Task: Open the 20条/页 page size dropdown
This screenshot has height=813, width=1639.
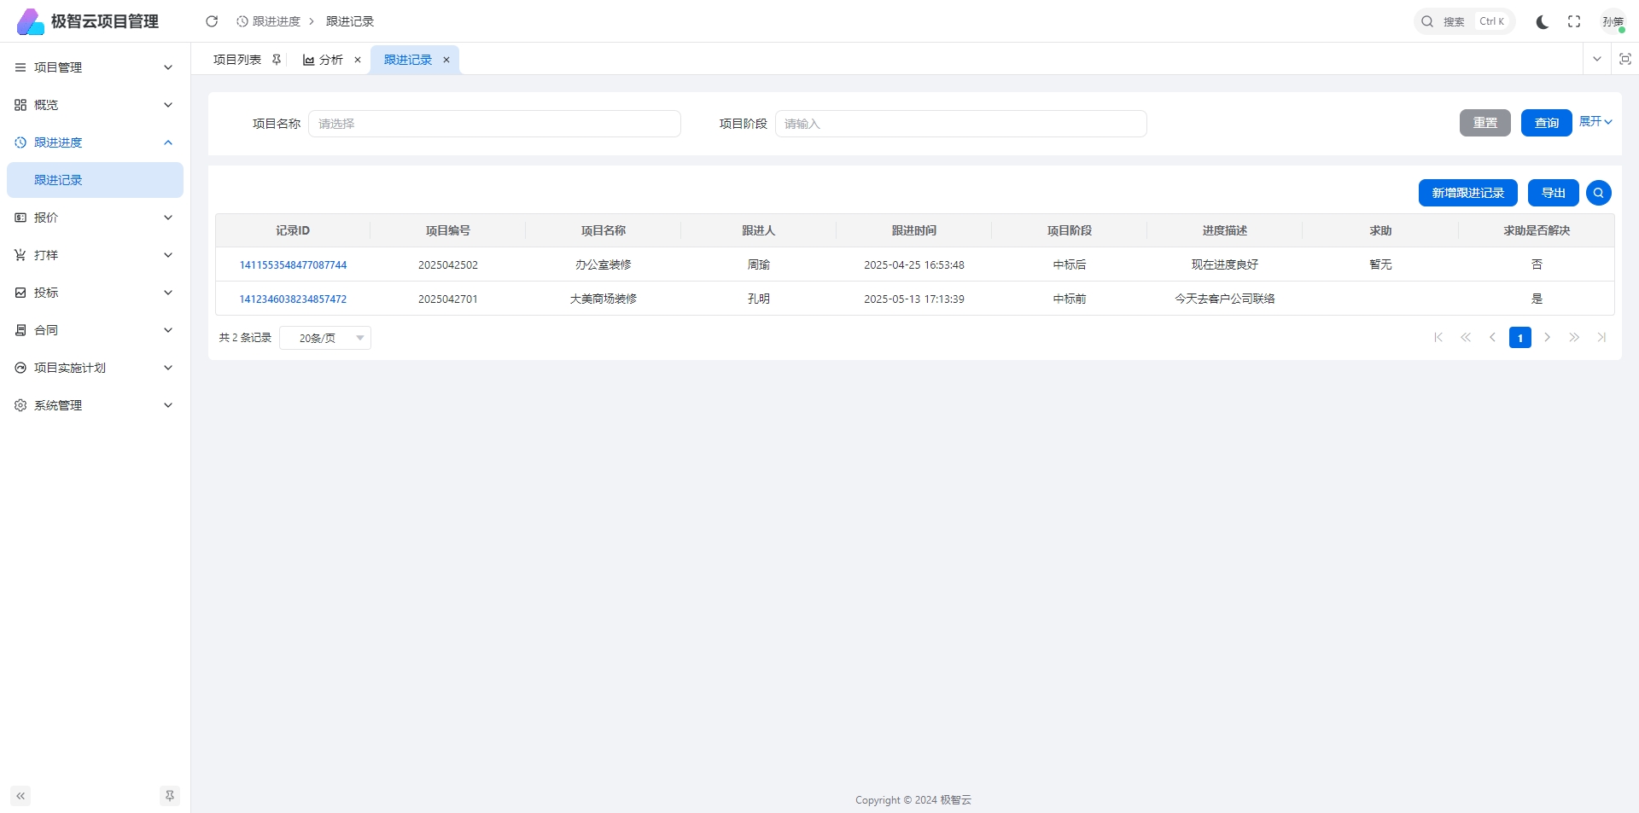Action: click(x=325, y=338)
